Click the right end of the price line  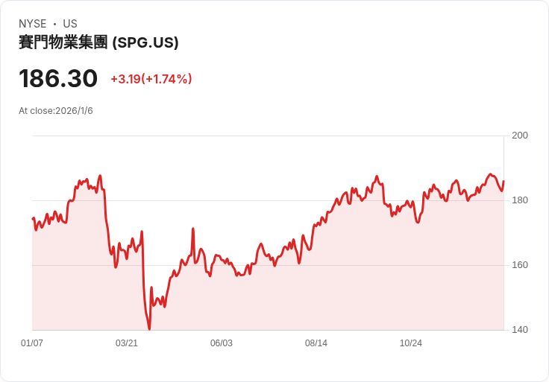pos(503,182)
